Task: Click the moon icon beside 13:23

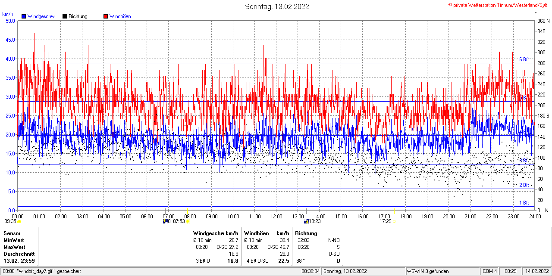Action: click(306, 221)
